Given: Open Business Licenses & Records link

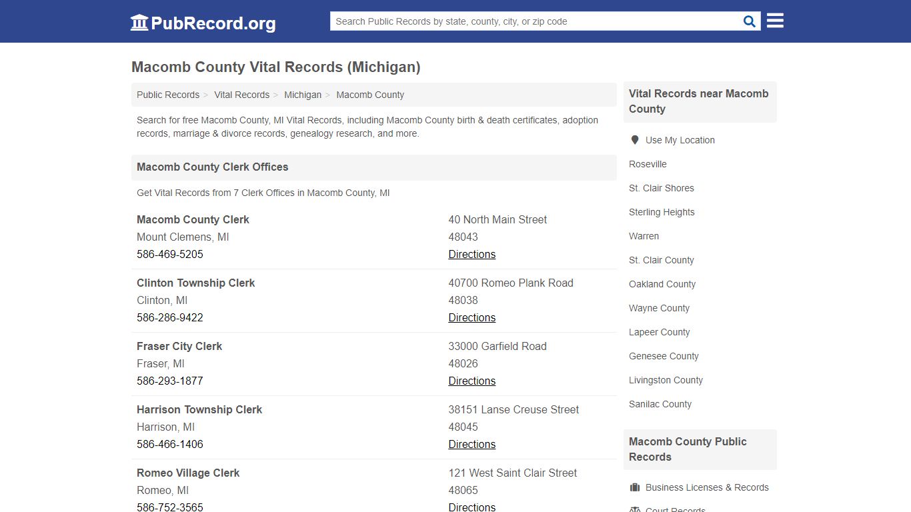Looking at the screenshot, I should [x=707, y=487].
